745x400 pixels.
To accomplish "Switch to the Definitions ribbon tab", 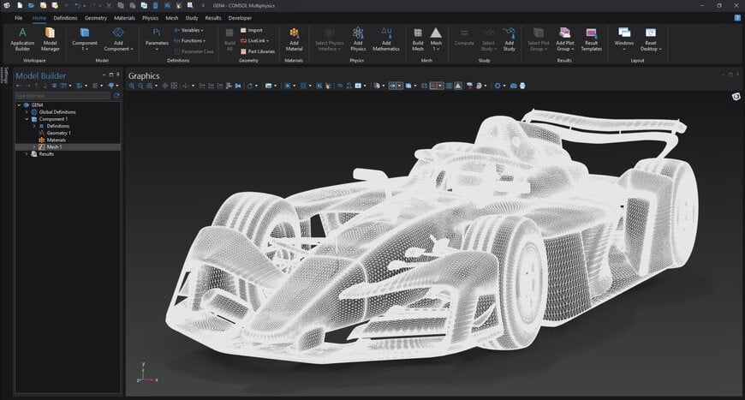I will [65, 18].
